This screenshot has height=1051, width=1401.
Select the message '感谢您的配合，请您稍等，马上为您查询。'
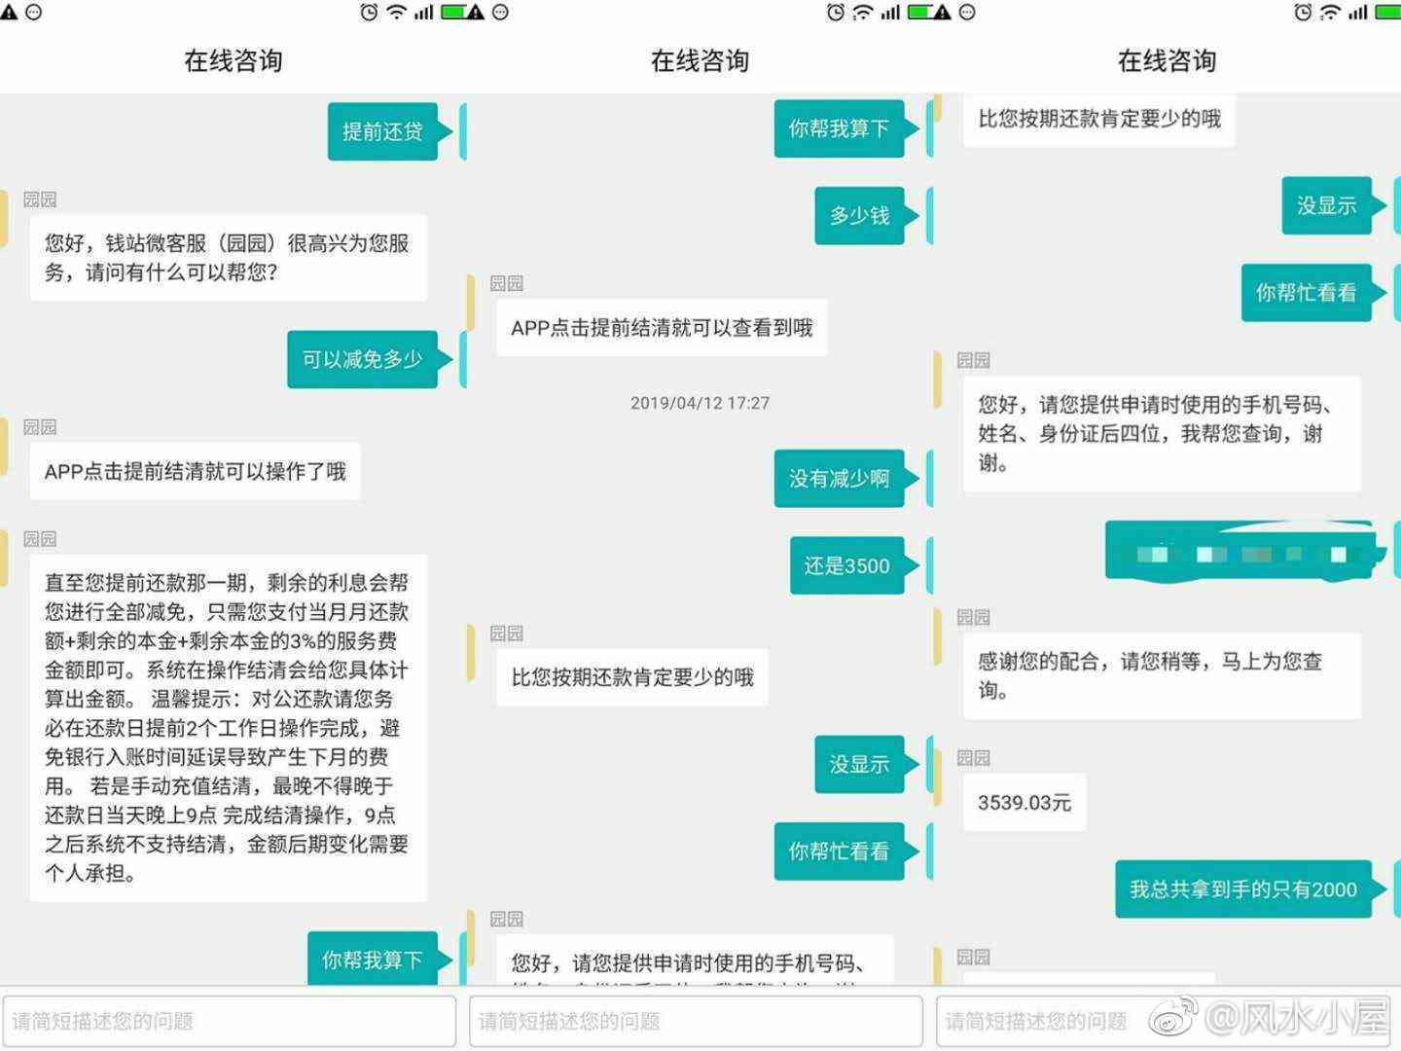tap(1162, 676)
